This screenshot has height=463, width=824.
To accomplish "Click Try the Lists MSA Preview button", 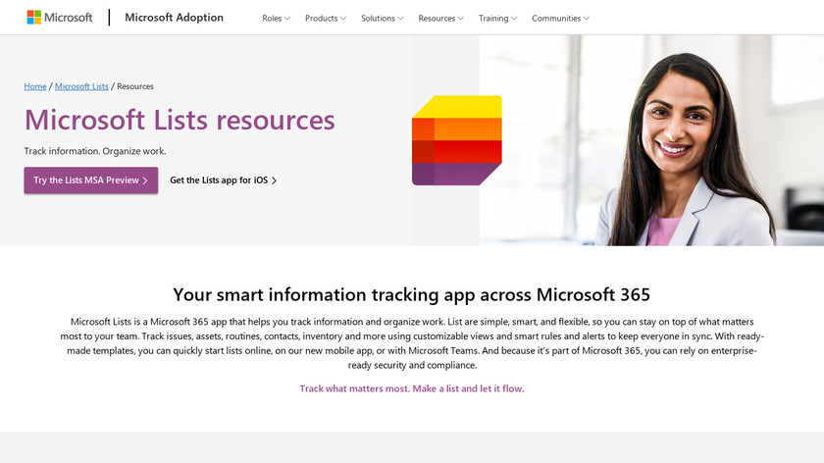I will [x=91, y=180].
